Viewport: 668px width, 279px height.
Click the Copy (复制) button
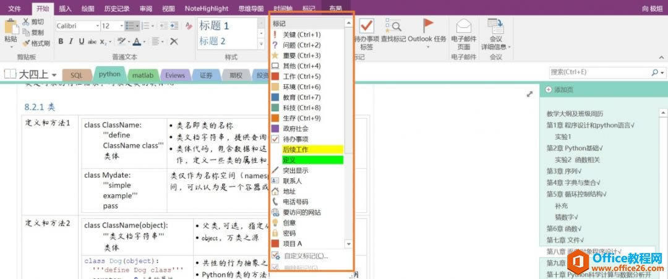point(32,32)
